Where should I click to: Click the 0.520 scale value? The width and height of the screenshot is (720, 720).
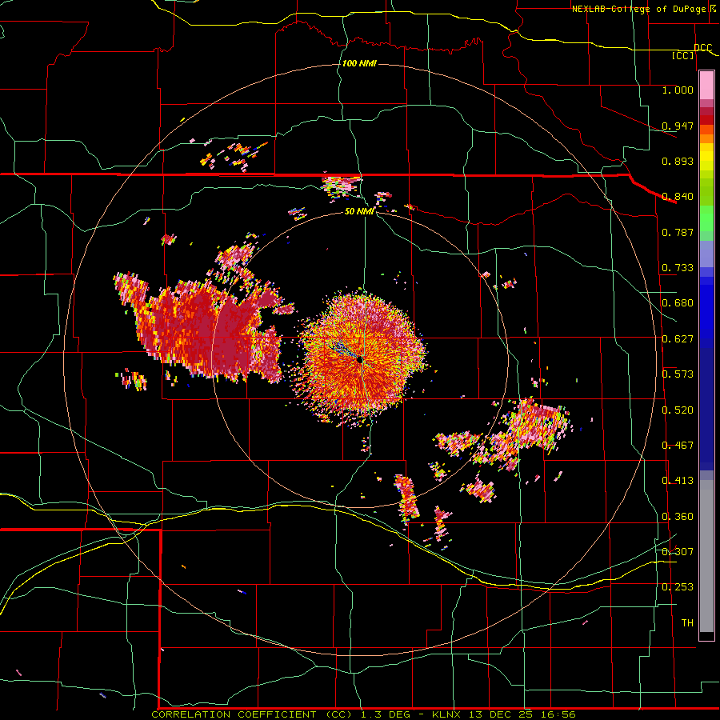[678, 410]
